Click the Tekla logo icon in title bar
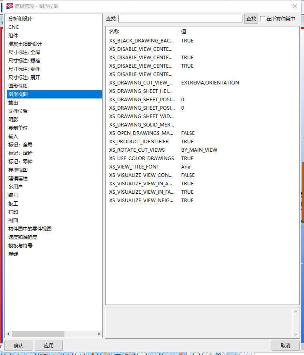 10,6
